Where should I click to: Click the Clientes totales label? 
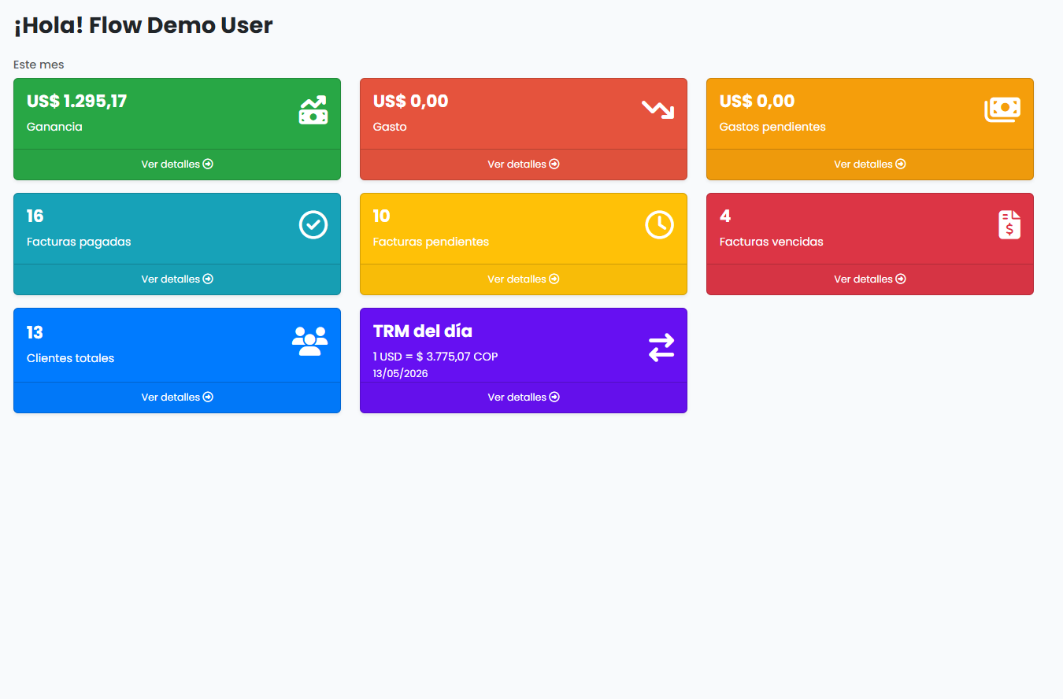pos(71,358)
